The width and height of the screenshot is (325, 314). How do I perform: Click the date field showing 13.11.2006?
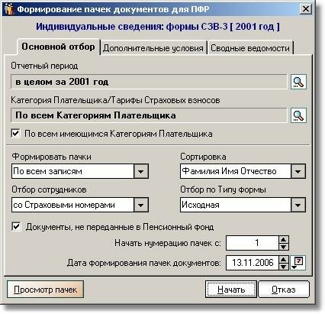253,263
